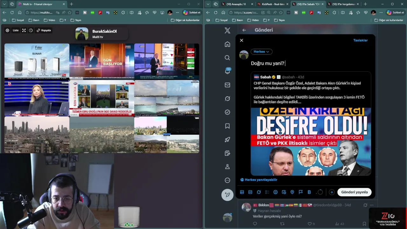The height and width of the screenshot is (229, 407).
Task: Expand the Herkes audience dropdown
Action: pyautogui.click(x=261, y=52)
